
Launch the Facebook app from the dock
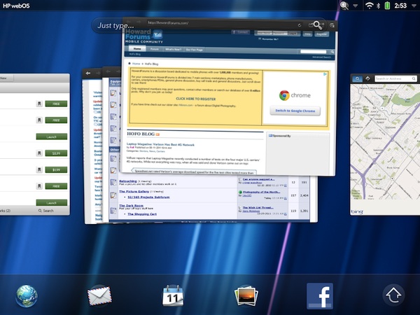point(320,296)
